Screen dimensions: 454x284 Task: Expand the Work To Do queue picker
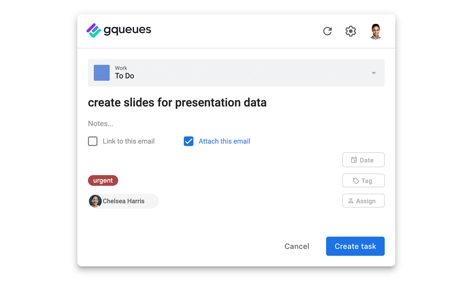click(x=236, y=73)
